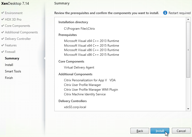Click Microsoft Visual x64 C++ 2013 Runtime
192x137 pixels.
(91, 41)
